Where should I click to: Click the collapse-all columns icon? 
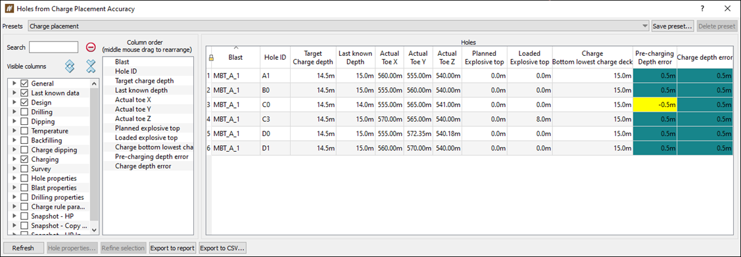click(x=91, y=66)
